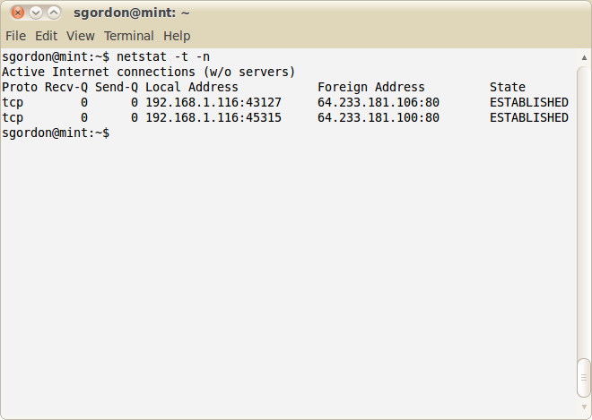
Task: Open the File menu
Action: [16, 36]
